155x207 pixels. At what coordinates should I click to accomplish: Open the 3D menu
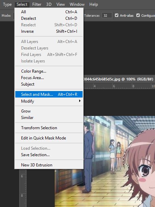click(49, 4)
